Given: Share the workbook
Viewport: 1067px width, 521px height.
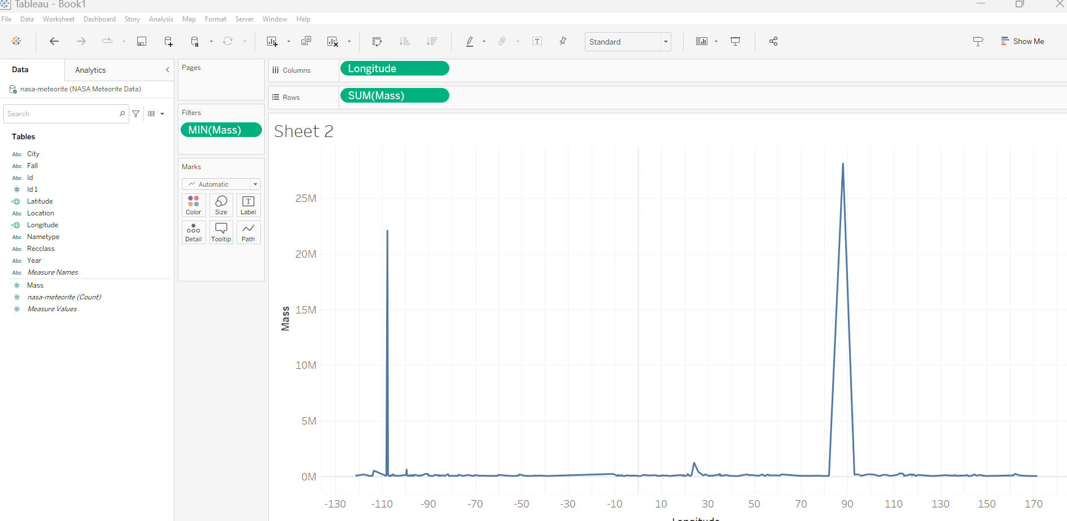Looking at the screenshot, I should pos(773,41).
